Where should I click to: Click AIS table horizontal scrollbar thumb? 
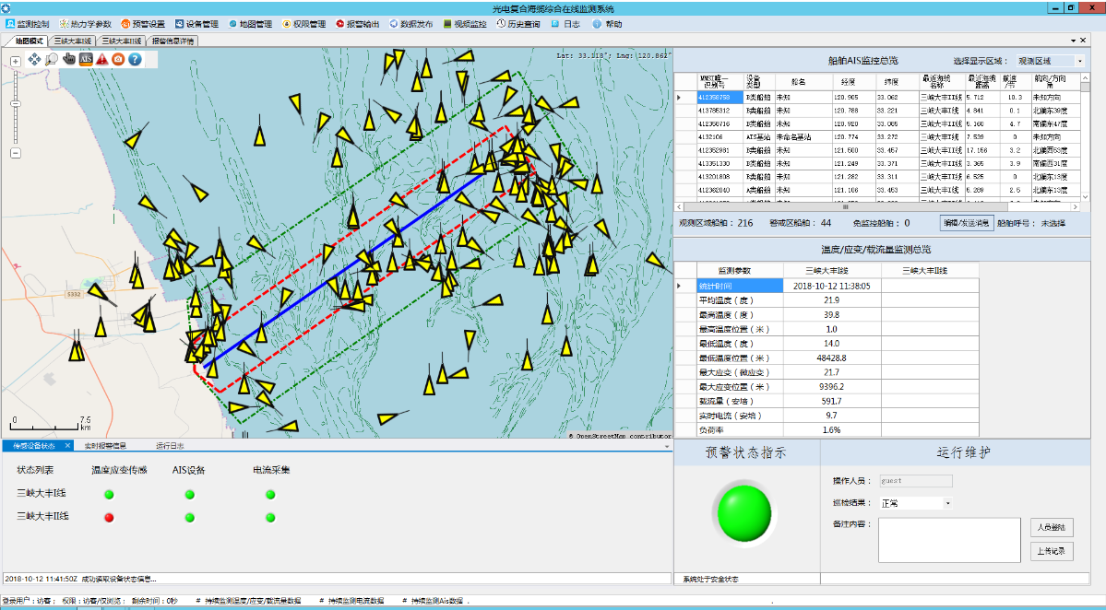[x=846, y=207]
